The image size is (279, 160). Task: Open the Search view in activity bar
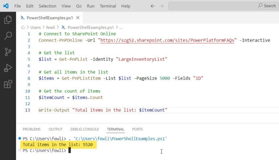(x=8, y=36)
